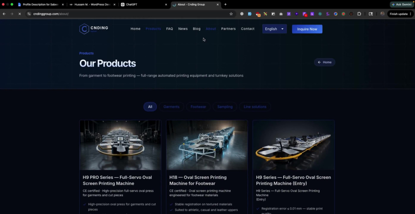Click H18 Oval Screen Printing Machine title
This screenshot has width=415, height=214.
tap(198, 180)
